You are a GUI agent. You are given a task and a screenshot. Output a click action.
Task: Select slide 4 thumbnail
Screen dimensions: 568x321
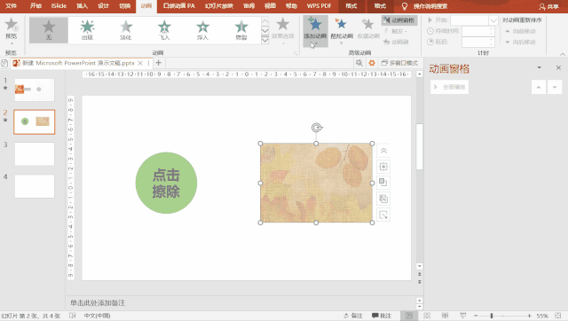click(35, 186)
